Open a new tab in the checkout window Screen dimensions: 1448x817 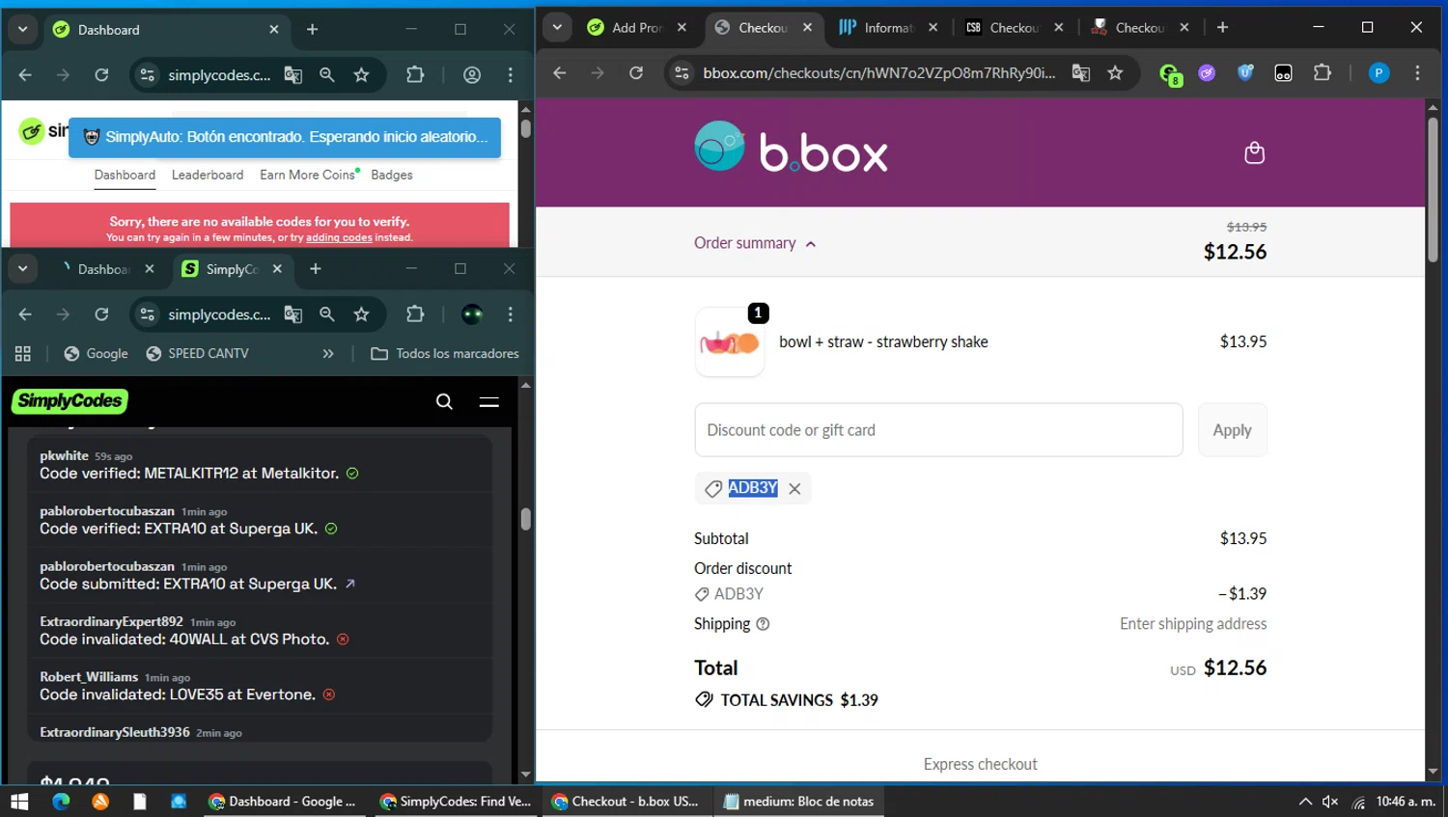1223,28
